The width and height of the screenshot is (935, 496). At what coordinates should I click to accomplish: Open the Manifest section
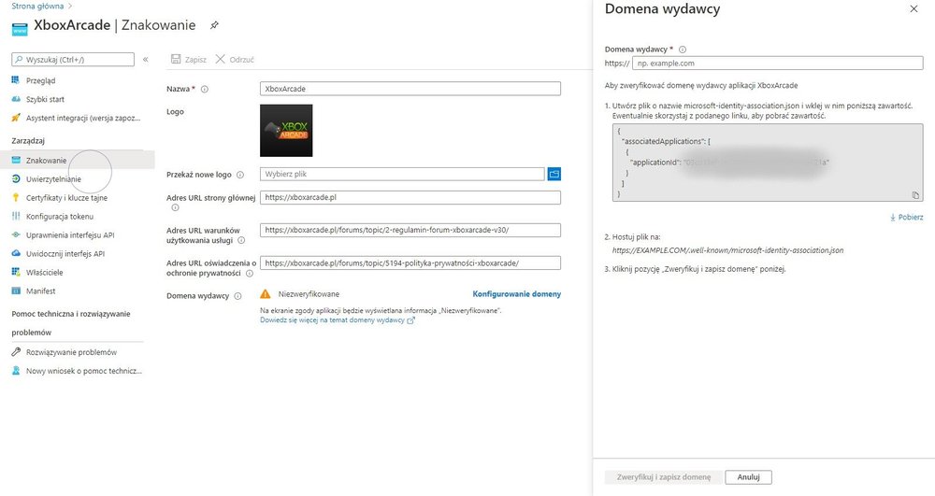click(x=42, y=291)
